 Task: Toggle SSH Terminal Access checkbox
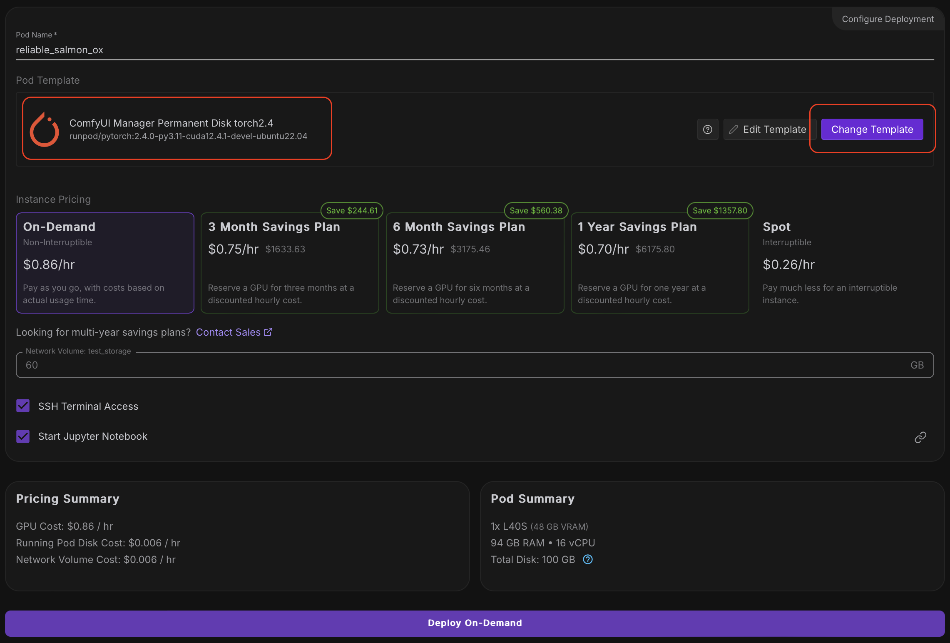(x=23, y=406)
